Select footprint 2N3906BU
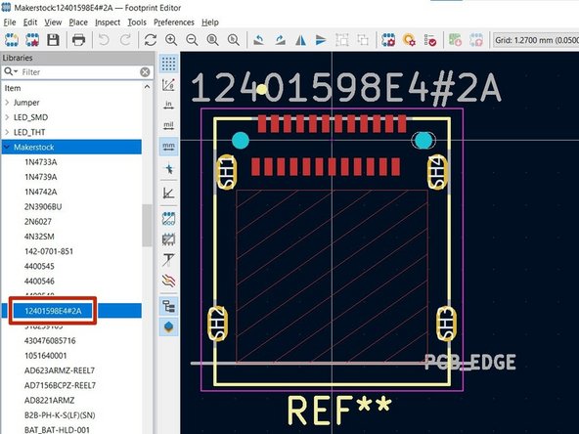 pos(43,206)
